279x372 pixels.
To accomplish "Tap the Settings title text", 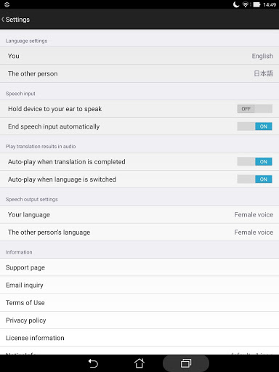I will 17,20.
